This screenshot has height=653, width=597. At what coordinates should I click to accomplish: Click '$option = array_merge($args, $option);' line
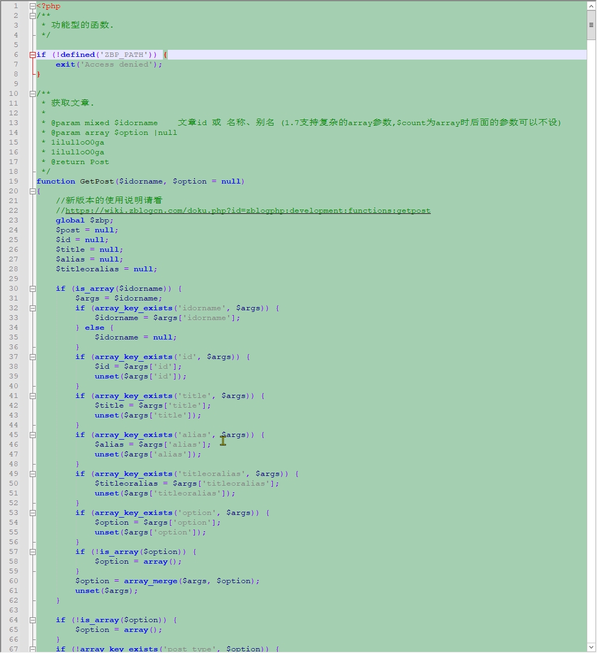[x=167, y=581]
